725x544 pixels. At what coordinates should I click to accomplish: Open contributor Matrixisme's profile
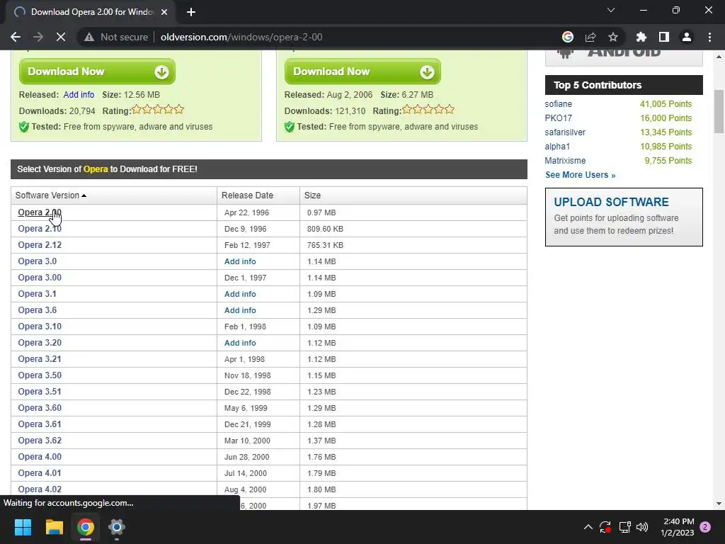tap(565, 161)
